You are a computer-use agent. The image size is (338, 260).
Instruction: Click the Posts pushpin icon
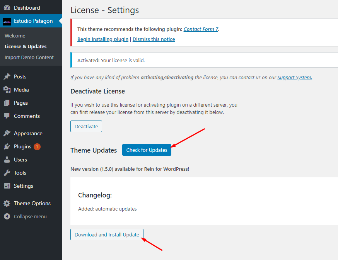(7, 76)
